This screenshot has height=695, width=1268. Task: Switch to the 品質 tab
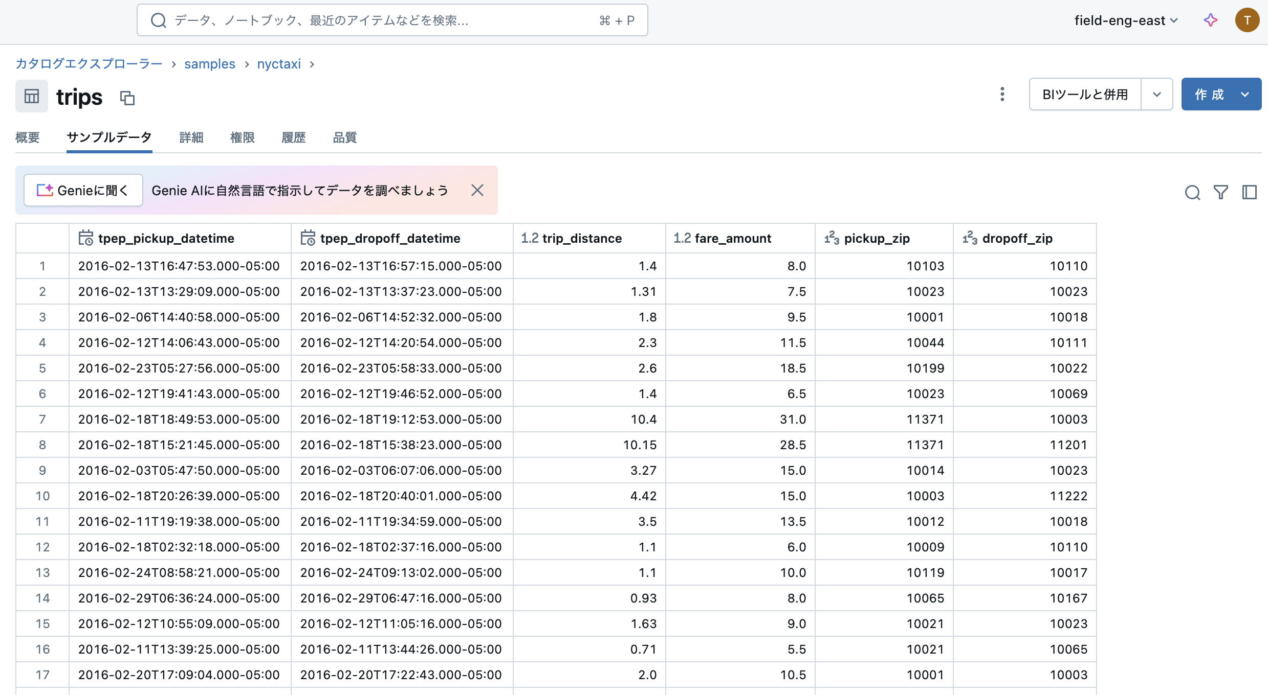(x=344, y=137)
